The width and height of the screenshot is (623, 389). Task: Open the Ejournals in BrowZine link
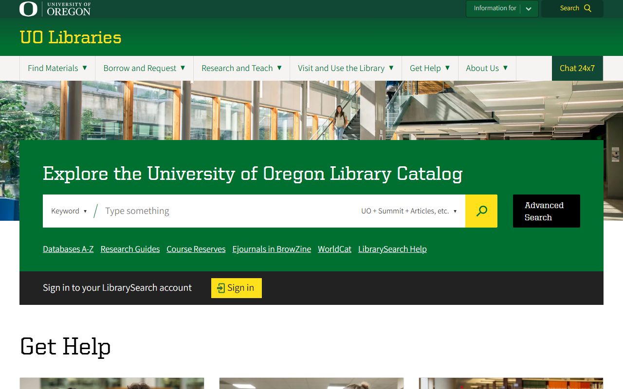pos(272,249)
